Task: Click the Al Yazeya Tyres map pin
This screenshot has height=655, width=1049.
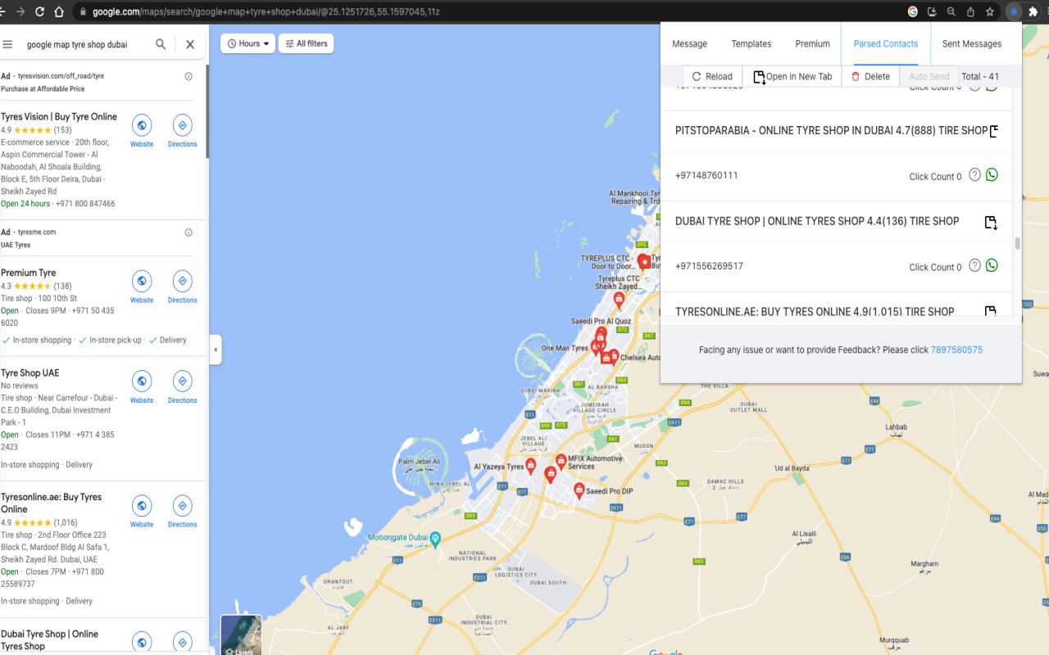Action: [x=530, y=466]
